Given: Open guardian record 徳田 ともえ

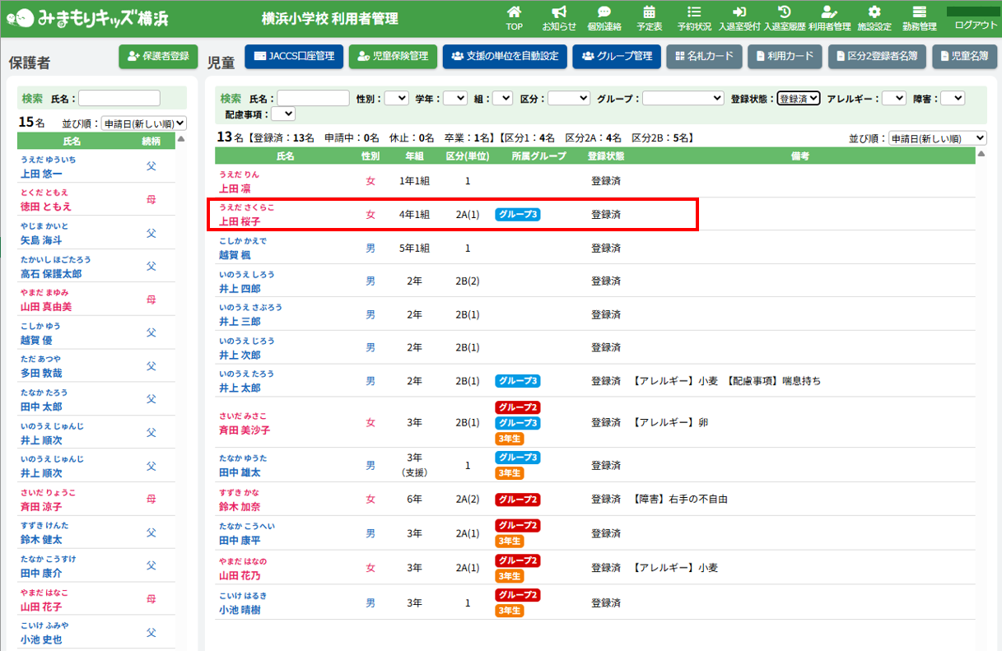Looking at the screenshot, I should pos(46,207).
